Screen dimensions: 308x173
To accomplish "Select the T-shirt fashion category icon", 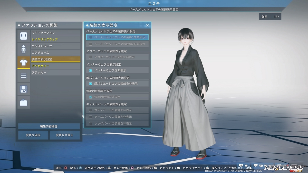I will point(24,63).
